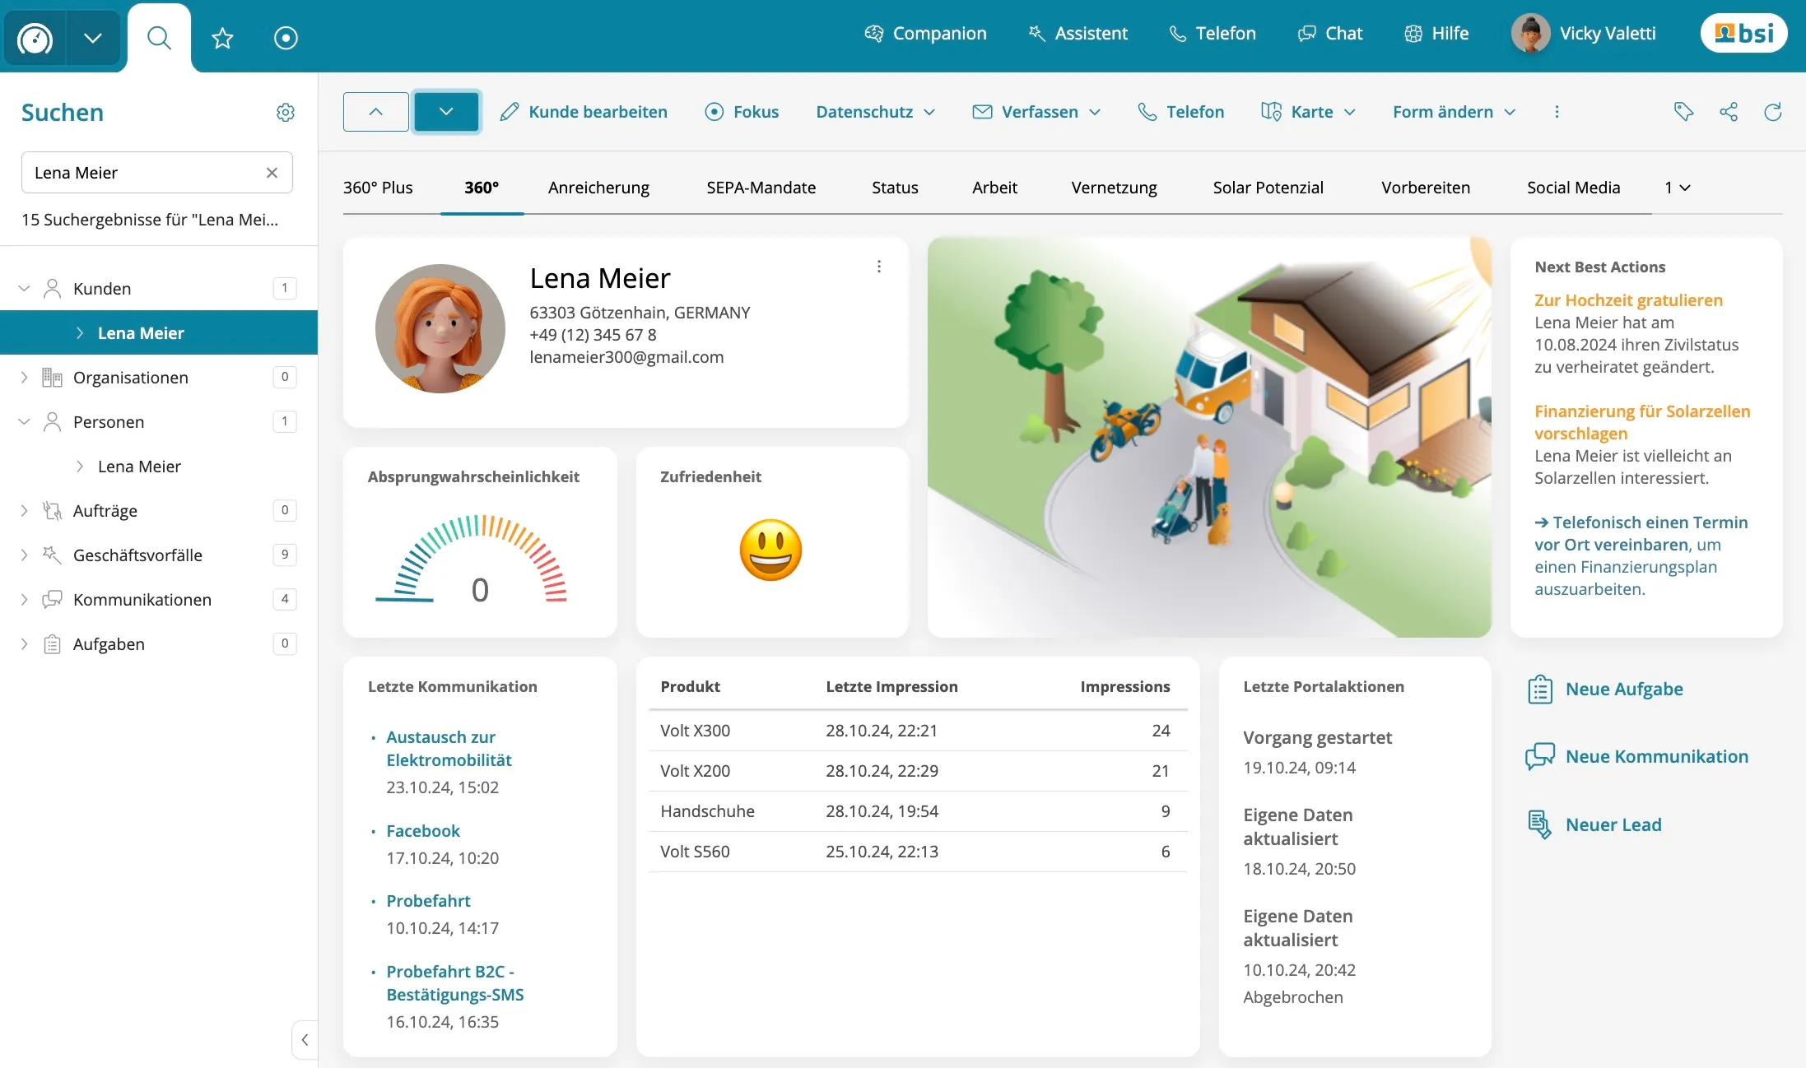Open the Companion assistant
This screenshot has height=1068, width=1806.
[x=925, y=34]
